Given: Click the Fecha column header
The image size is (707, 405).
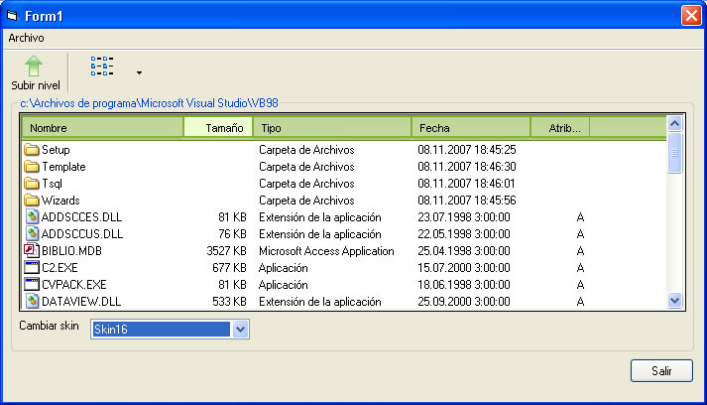Looking at the screenshot, I should pyautogui.click(x=470, y=128).
